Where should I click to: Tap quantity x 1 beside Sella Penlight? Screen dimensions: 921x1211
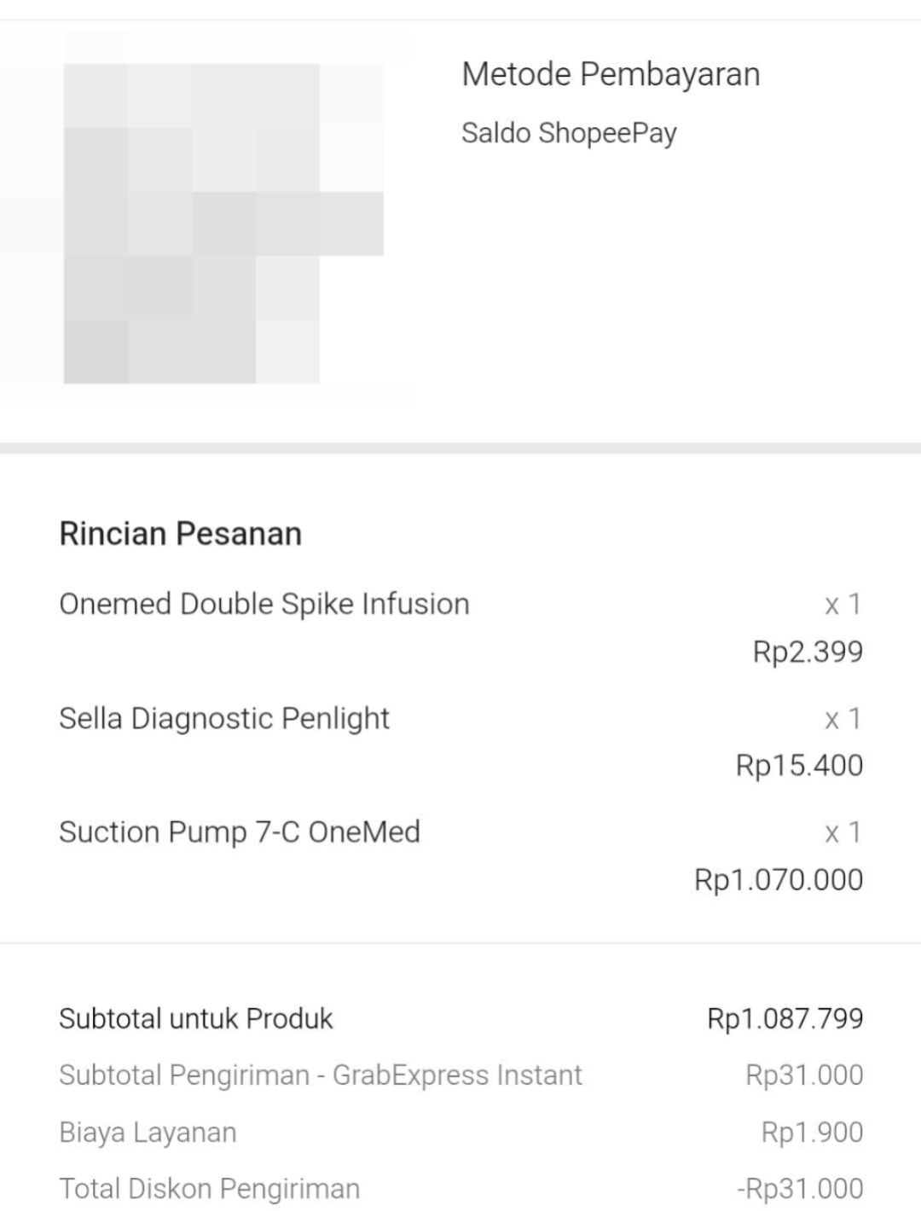[843, 719]
